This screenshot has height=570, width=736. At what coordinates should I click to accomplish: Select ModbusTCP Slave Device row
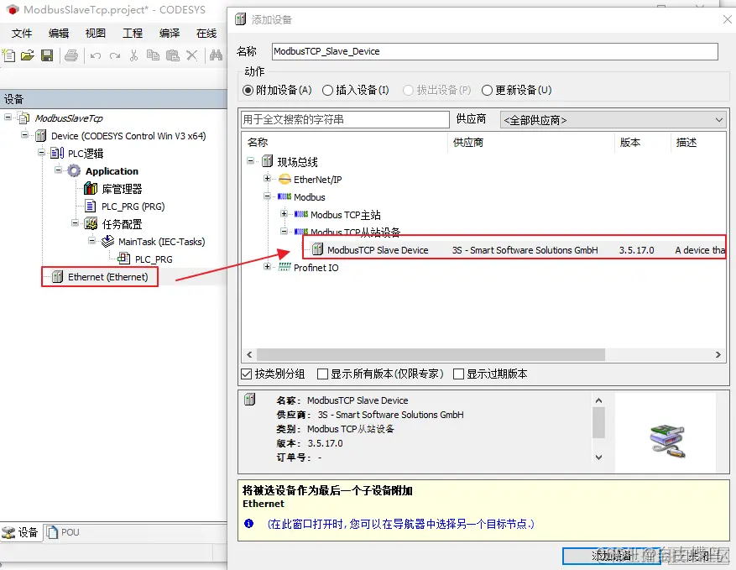(514, 250)
